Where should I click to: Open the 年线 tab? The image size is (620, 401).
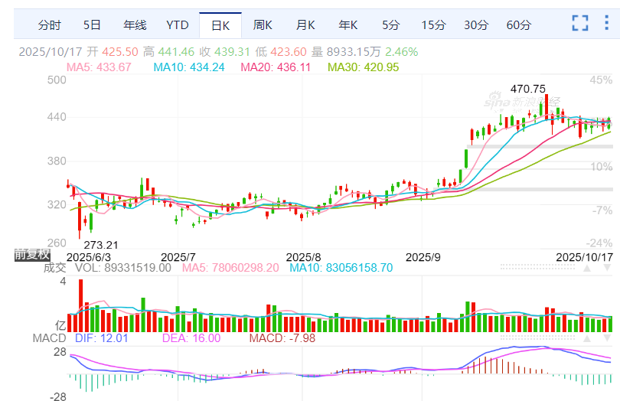click(x=135, y=25)
